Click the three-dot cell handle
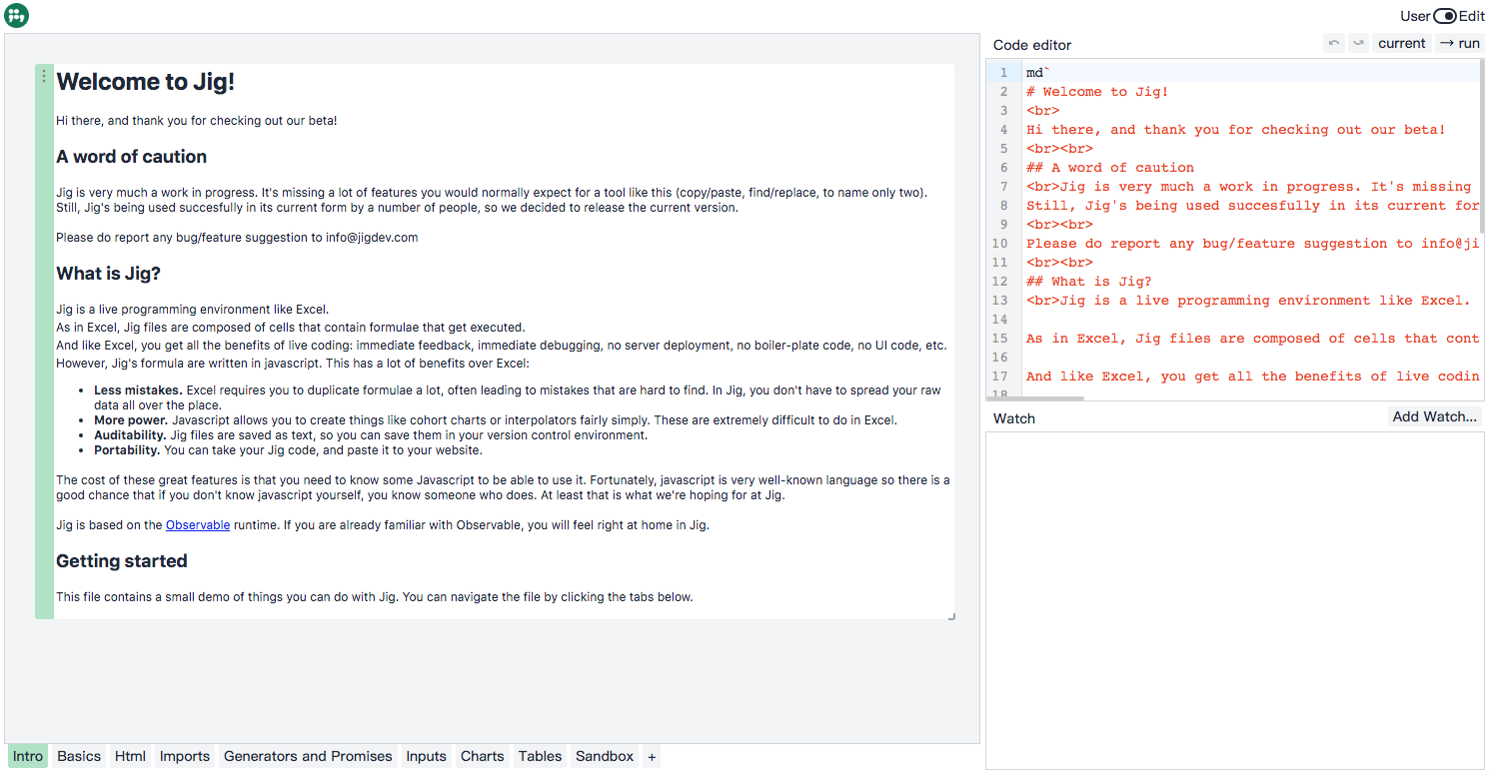 [x=44, y=76]
